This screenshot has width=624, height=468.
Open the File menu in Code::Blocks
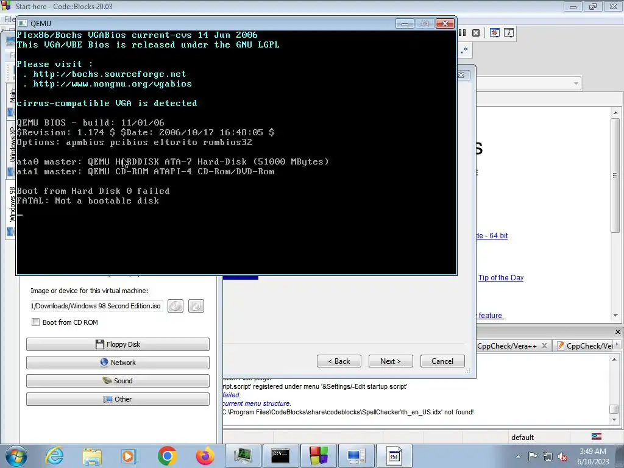click(x=9, y=19)
